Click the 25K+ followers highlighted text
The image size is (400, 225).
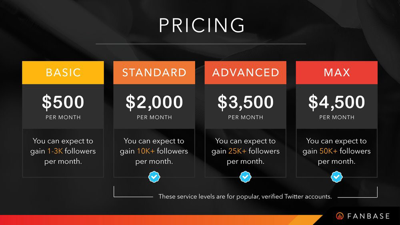237,151
